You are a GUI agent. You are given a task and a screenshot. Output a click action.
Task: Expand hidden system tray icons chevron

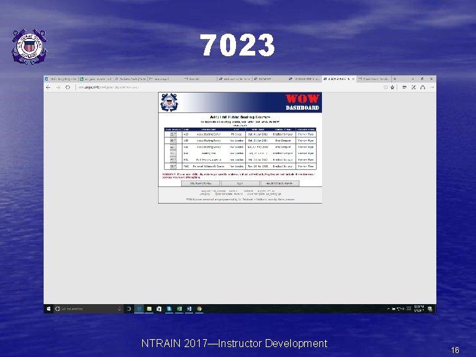point(388,309)
